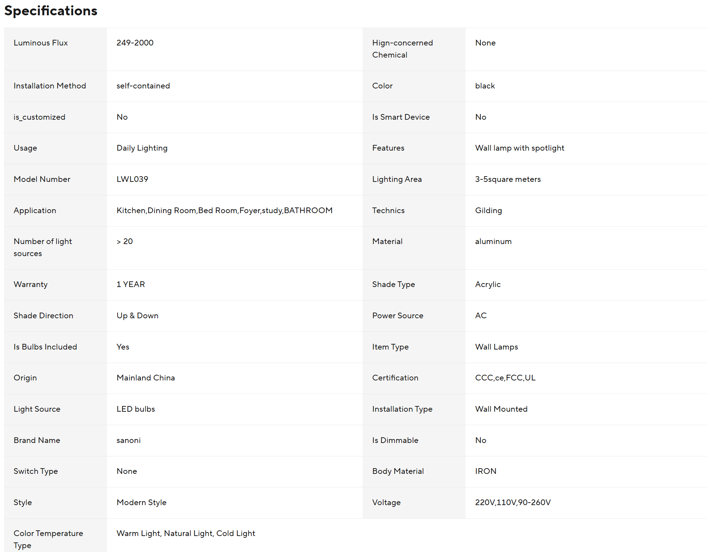Select the self-contained value

point(143,86)
